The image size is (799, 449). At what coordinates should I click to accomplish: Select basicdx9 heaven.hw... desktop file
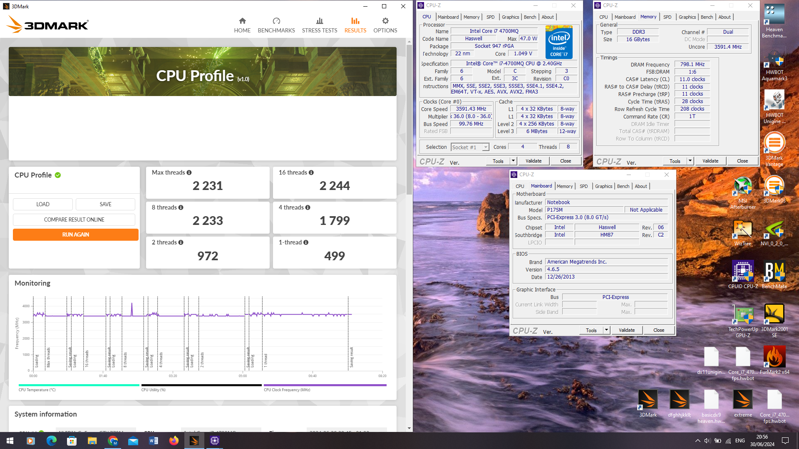[x=711, y=407]
